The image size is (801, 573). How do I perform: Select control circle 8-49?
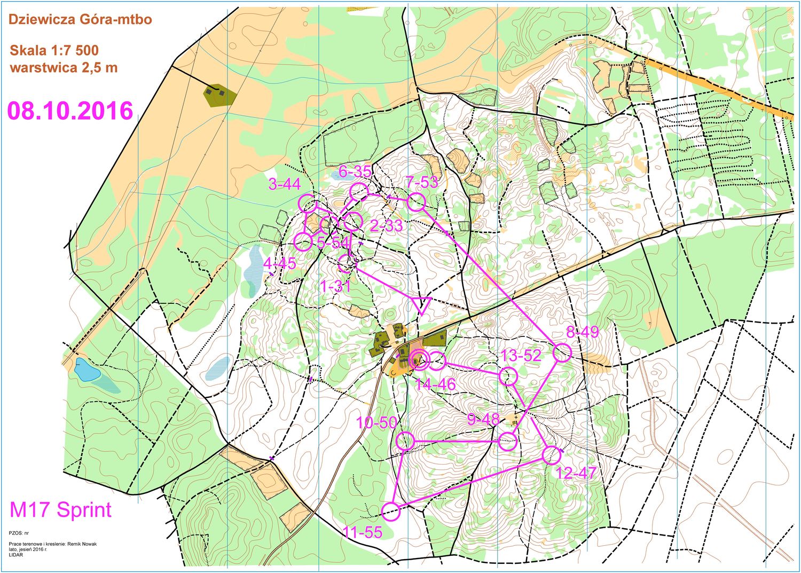pyautogui.click(x=562, y=353)
